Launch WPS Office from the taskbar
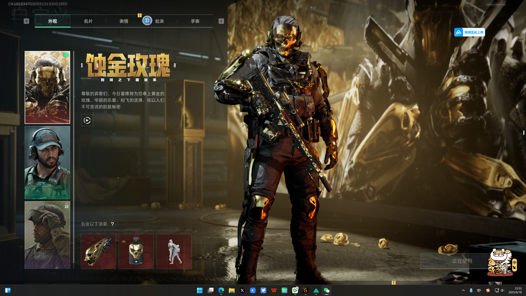Image resolution: width=526 pixels, height=296 pixels. (274, 291)
